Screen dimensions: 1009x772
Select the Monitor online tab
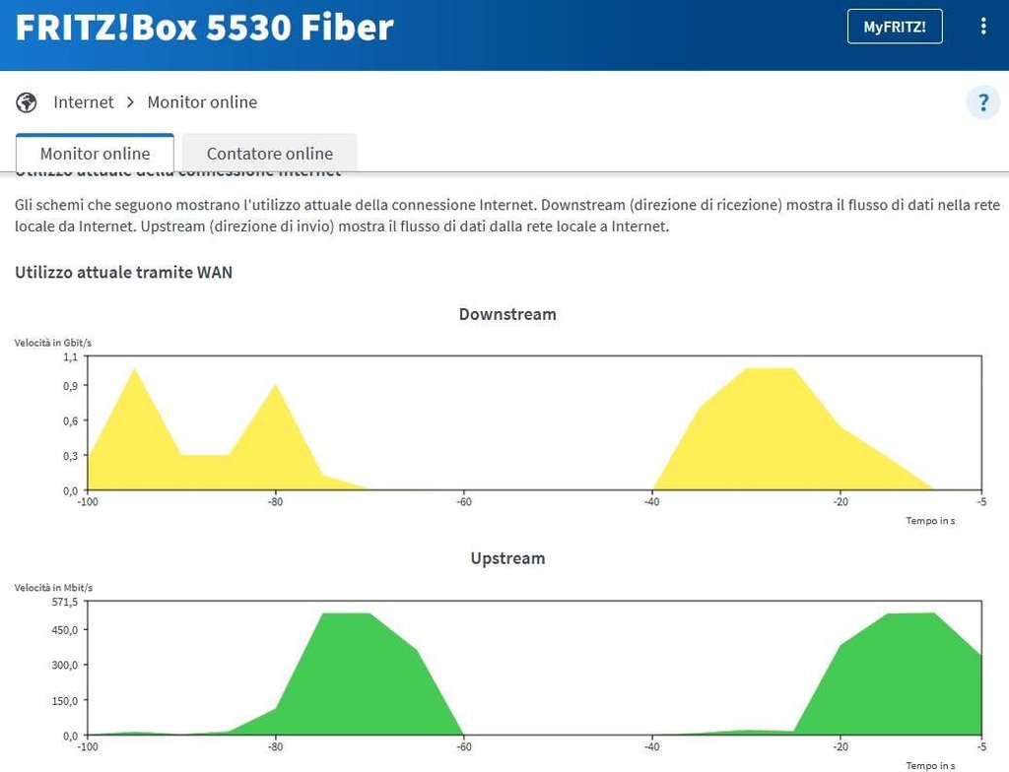[95, 153]
